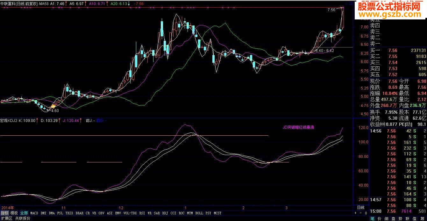Apply the MACD indicator
The height and width of the screenshot is (221, 427).
(34, 213)
